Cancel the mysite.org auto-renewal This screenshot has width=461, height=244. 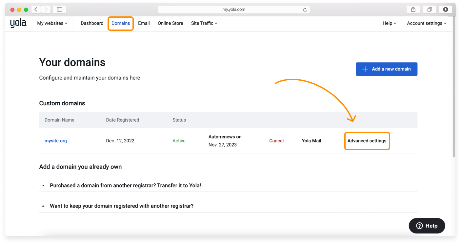pyautogui.click(x=276, y=140)
